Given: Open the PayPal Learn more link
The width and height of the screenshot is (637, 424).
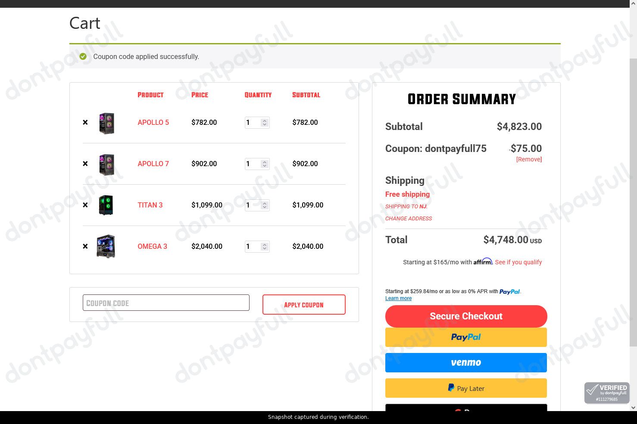Looking at the screenshot, I should 398,298.
